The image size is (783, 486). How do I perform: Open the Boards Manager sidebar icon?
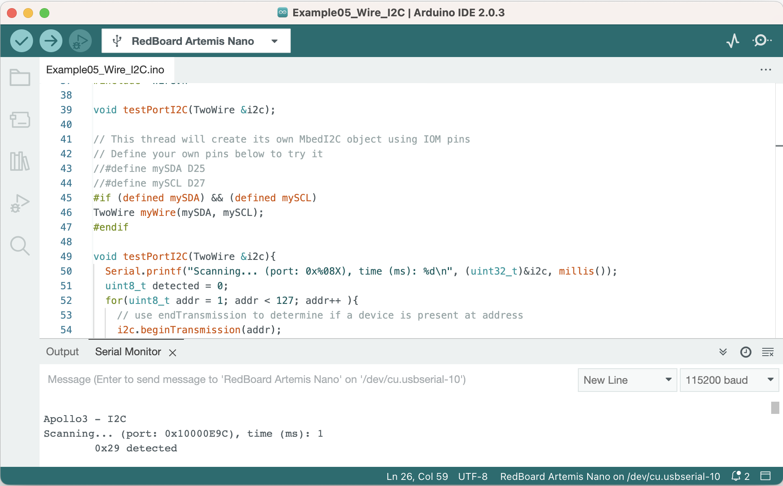point(20,120)
